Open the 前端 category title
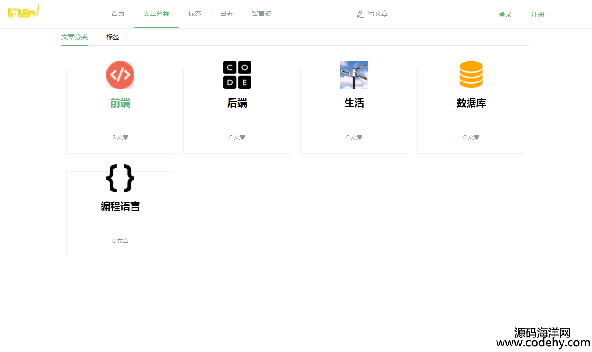This screenshot has width=592, height=352. (120, 103)
